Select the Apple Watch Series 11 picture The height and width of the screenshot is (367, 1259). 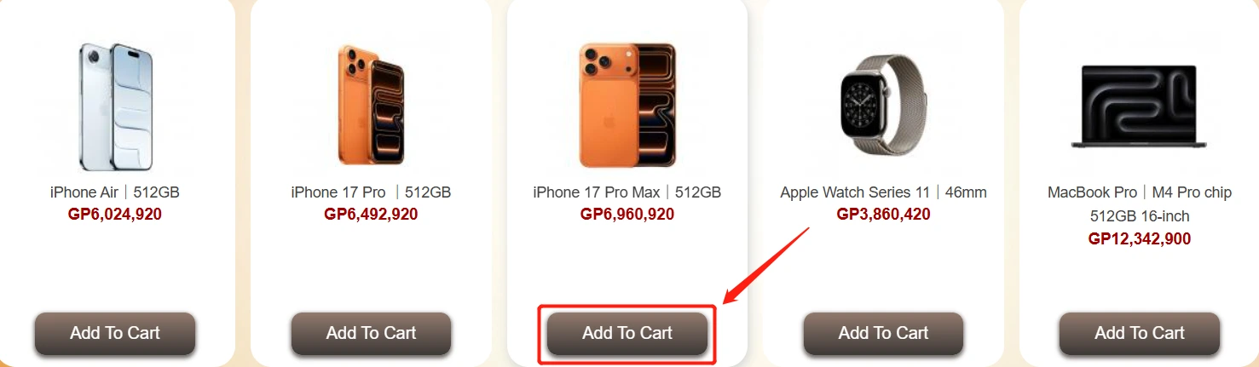coord(883,105)
